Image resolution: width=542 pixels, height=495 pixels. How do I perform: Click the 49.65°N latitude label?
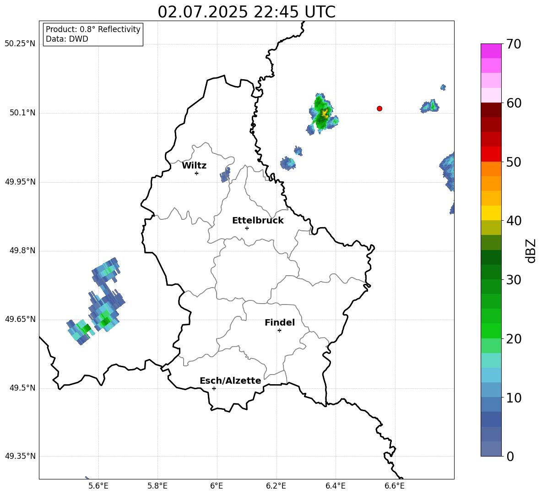tap(20, 319)
